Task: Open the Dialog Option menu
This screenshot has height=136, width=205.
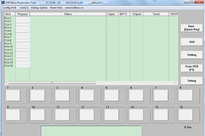Action: point(39,7)
